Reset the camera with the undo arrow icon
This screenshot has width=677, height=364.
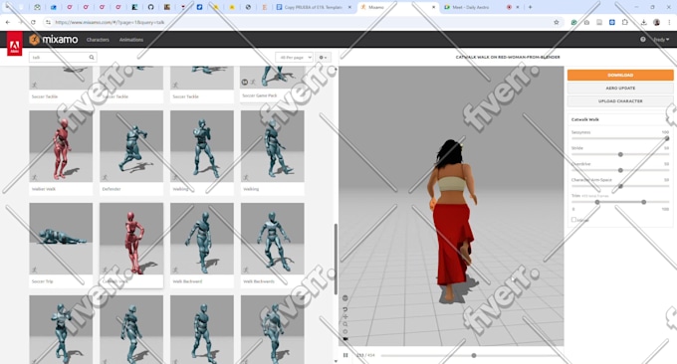click(345, 309)
